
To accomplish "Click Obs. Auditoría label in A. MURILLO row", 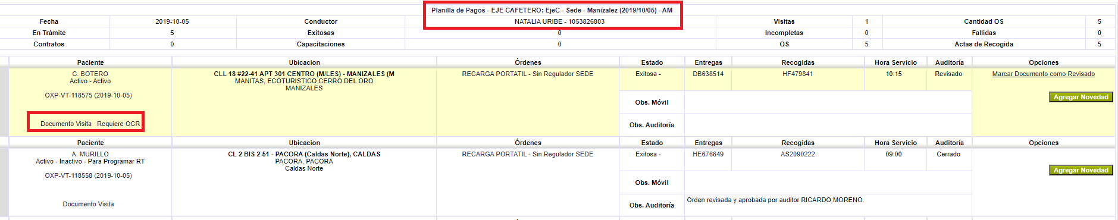I will tap(652, 205).
